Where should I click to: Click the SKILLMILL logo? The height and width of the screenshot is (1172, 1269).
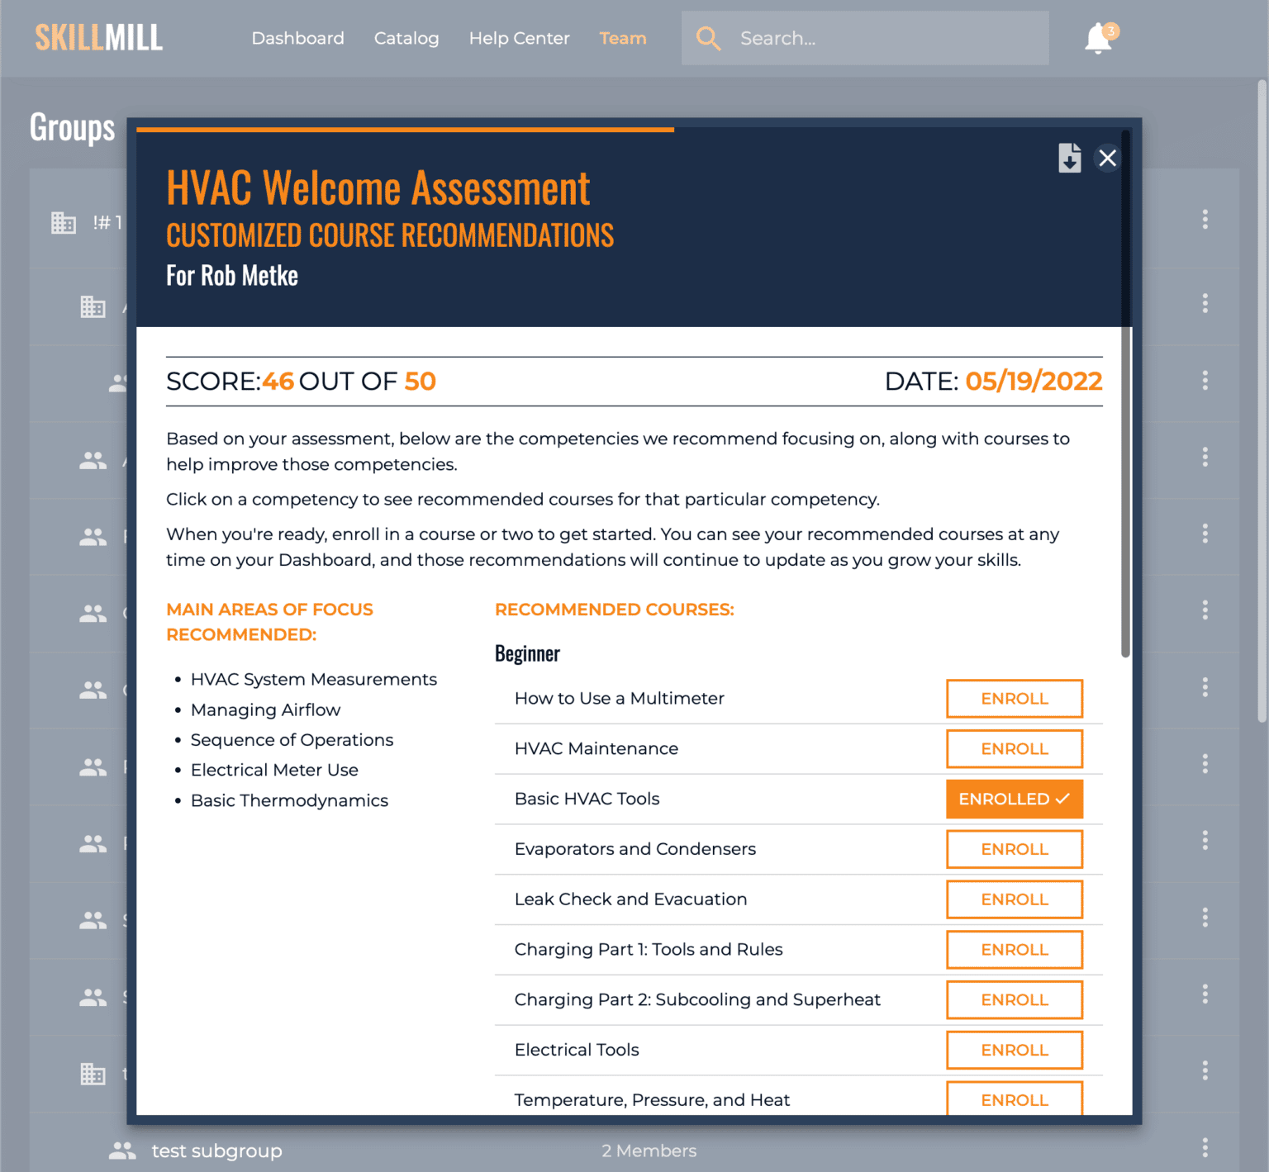(x=98, y=36)
